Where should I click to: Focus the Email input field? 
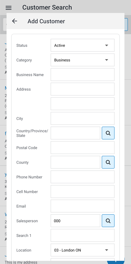click(x=83, y=206)
